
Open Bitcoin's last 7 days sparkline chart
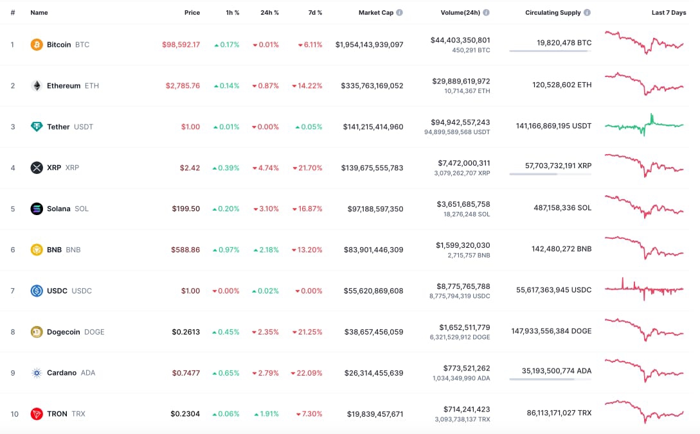[644, 43]
